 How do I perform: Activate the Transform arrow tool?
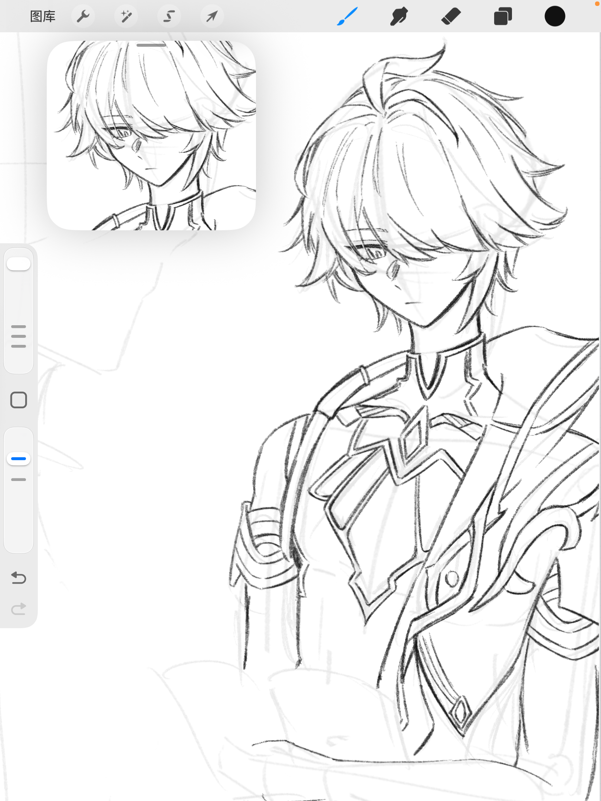(x=212, y=16)
